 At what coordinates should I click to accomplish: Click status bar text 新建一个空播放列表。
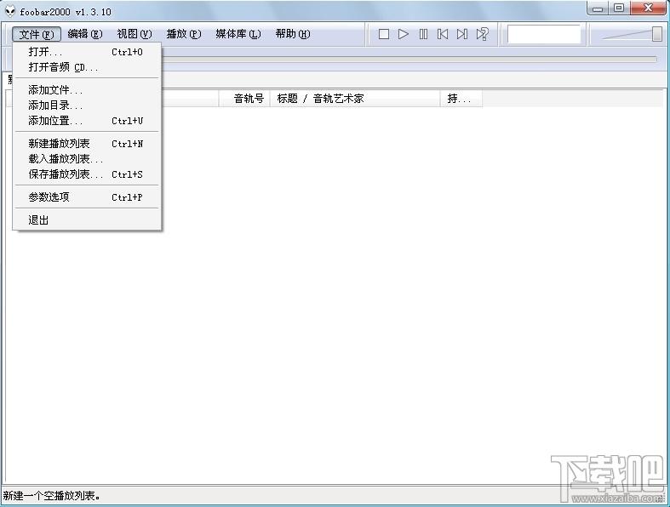pyautogui.click(x=52, y=496)
